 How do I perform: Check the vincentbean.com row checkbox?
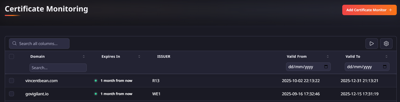(x=11, y=81)
